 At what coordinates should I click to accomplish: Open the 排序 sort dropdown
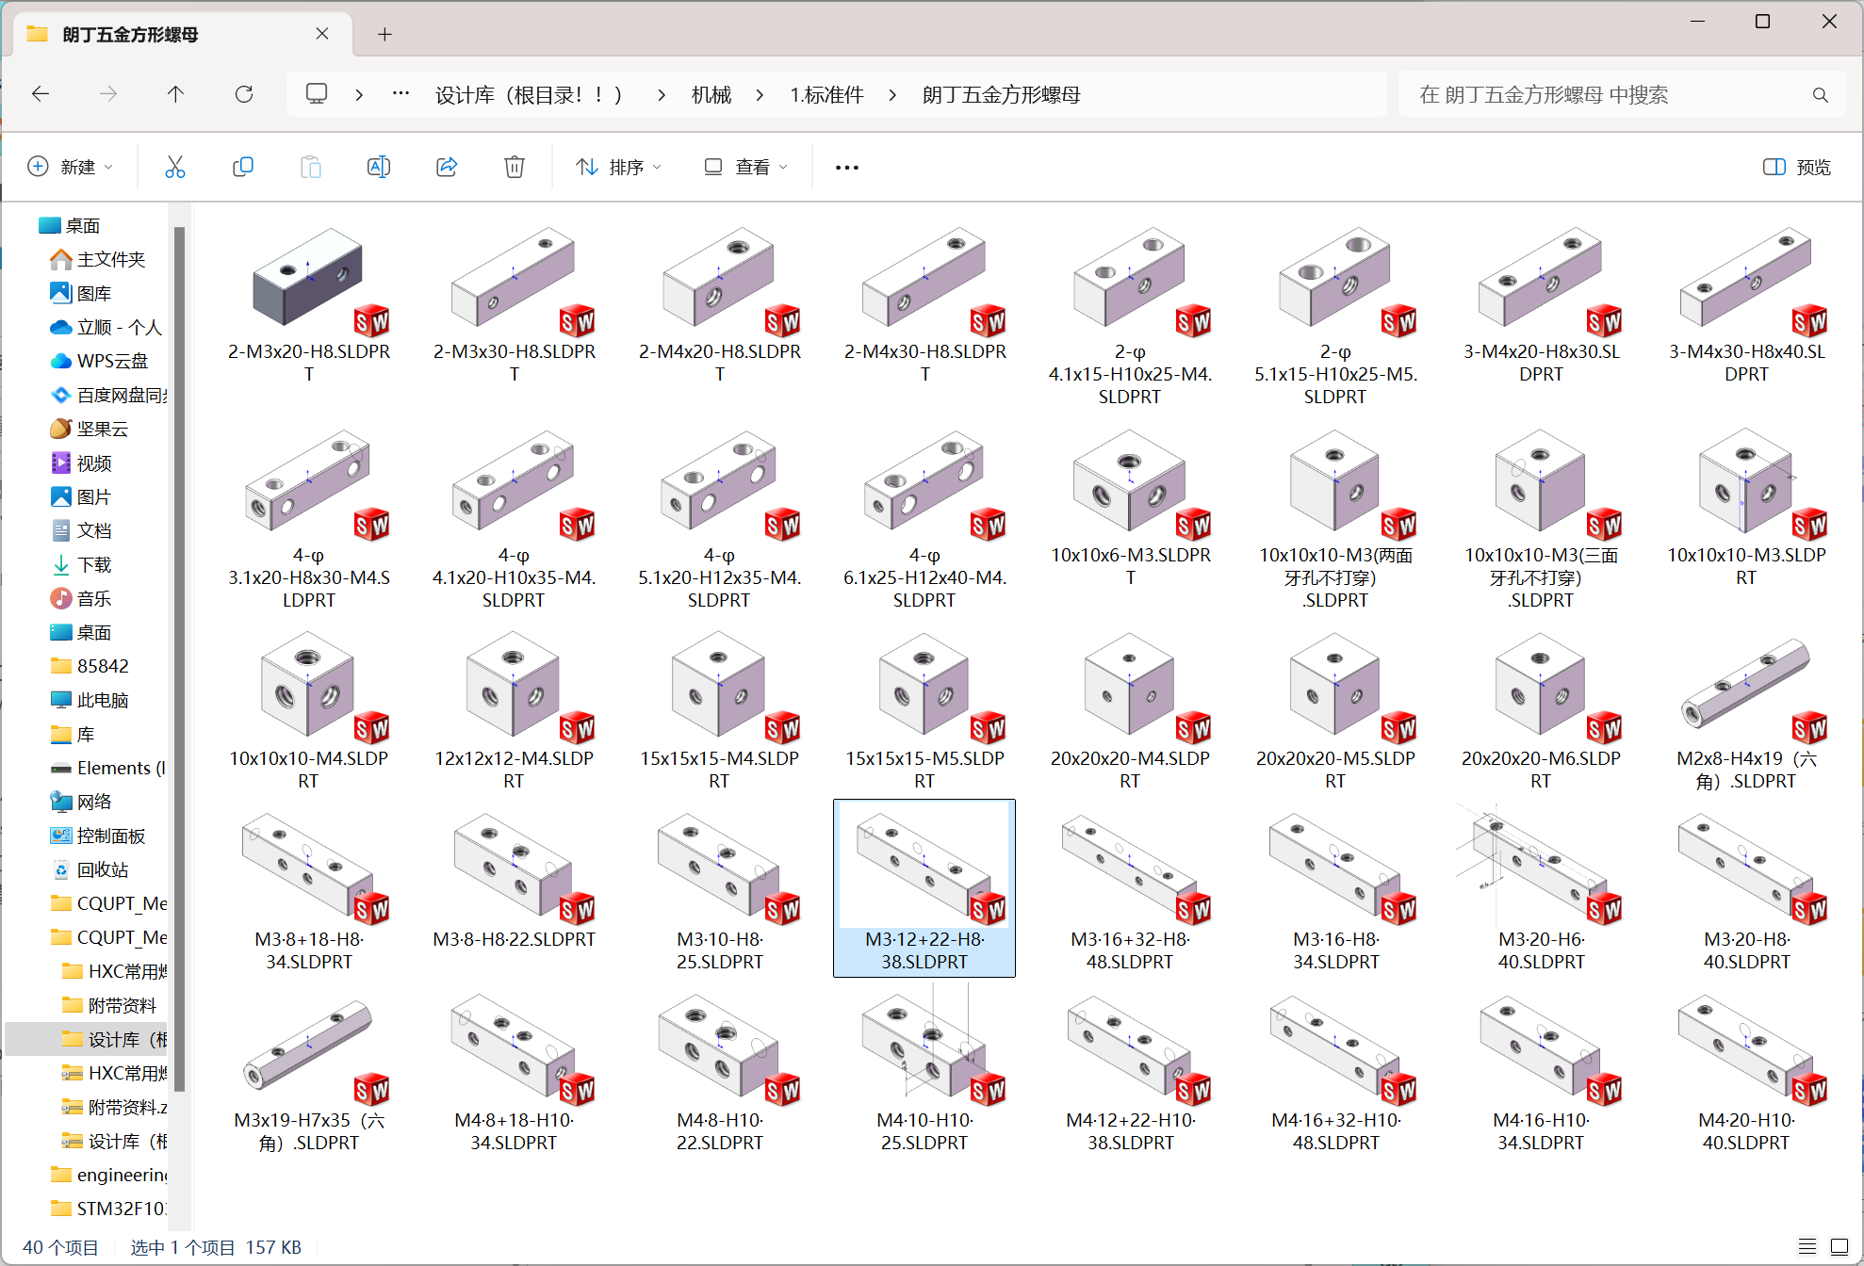[x=618, y=167]
